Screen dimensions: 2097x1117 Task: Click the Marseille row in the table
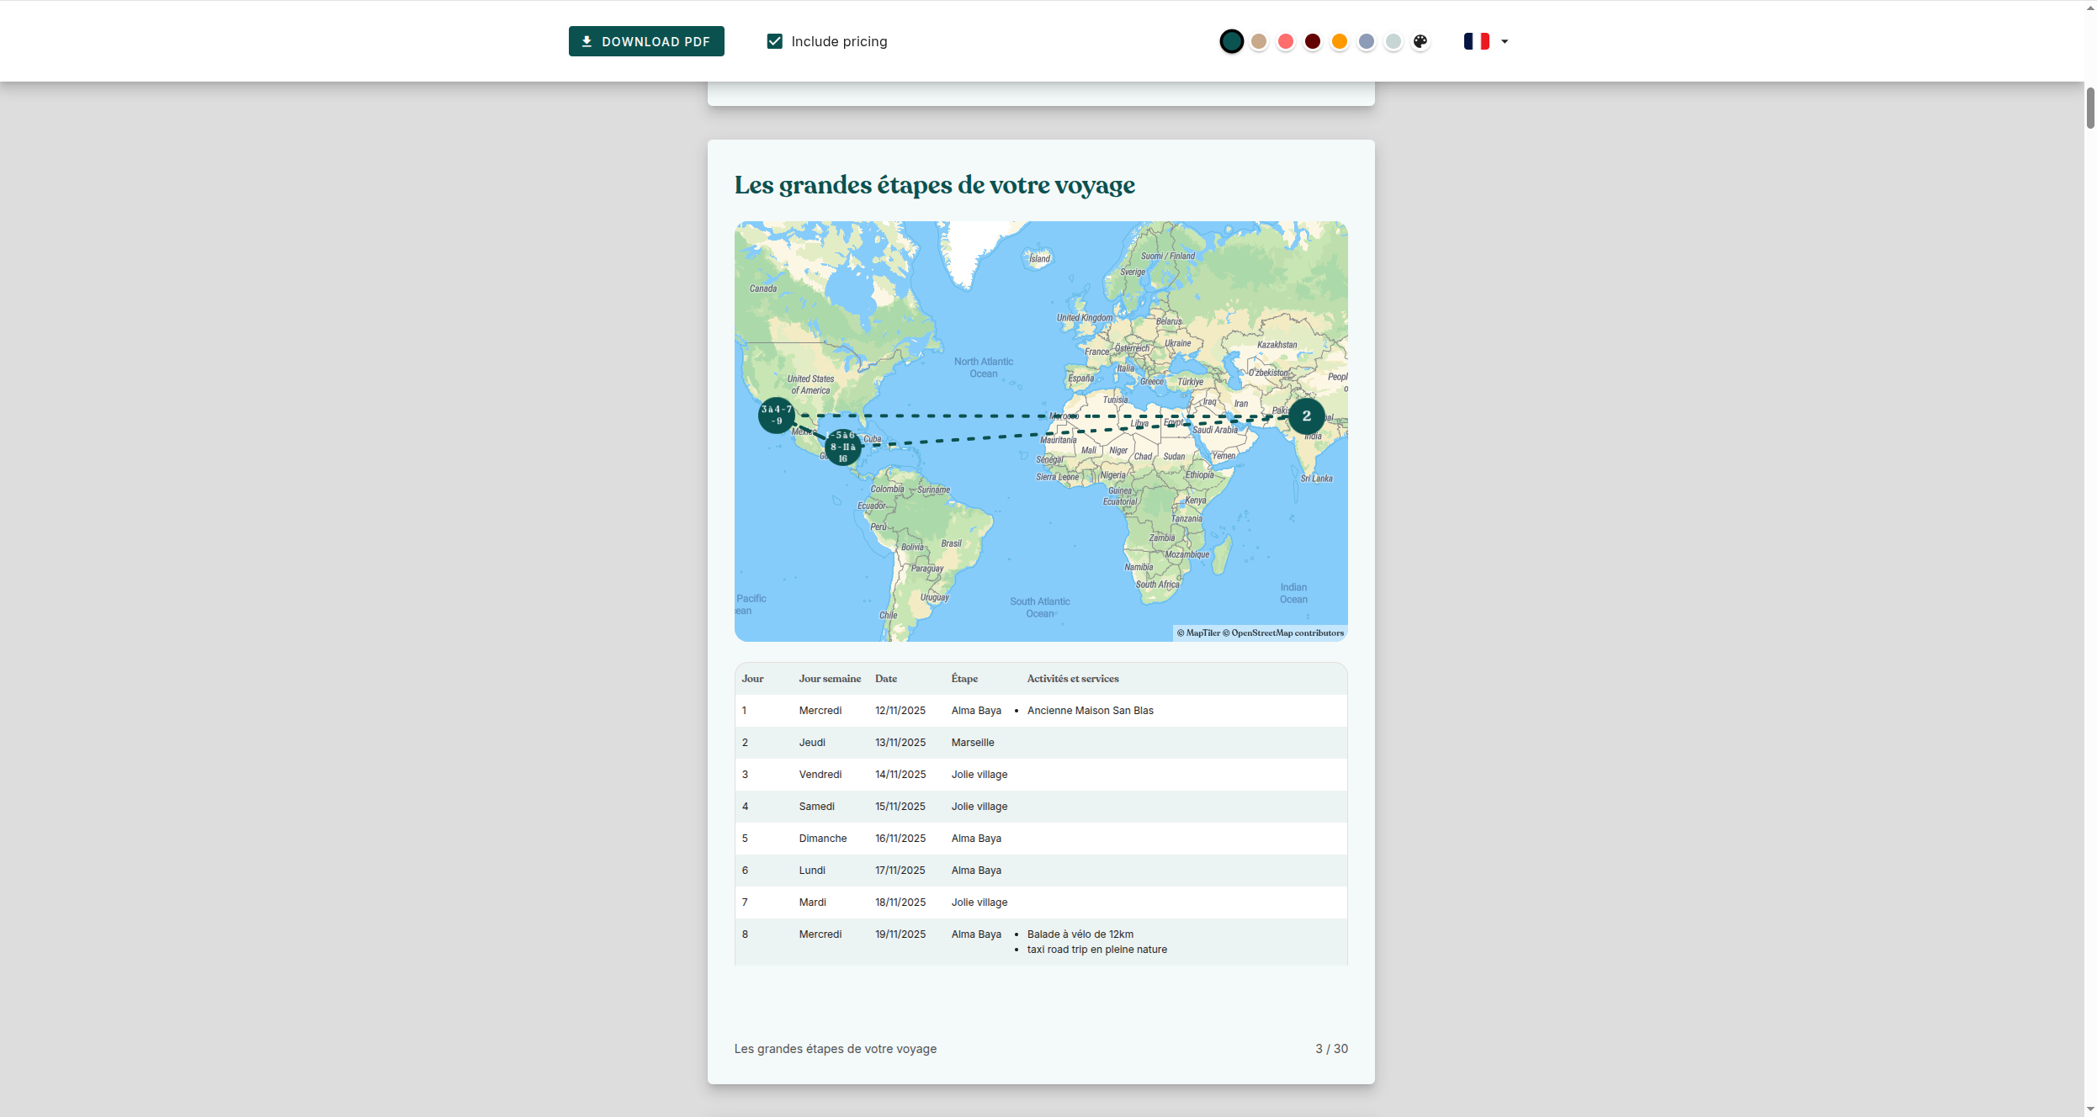tap(1041, 743)
